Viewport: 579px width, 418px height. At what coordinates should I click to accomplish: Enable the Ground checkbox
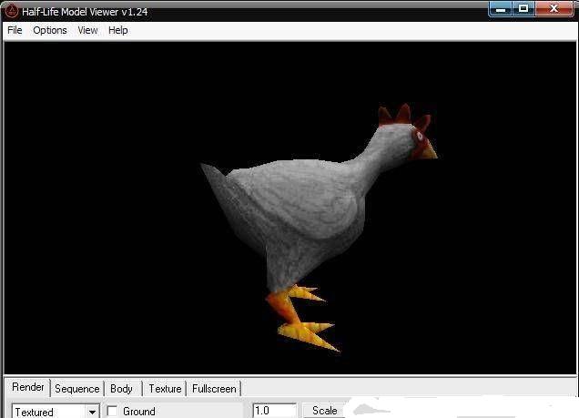(x=112, y=411)
